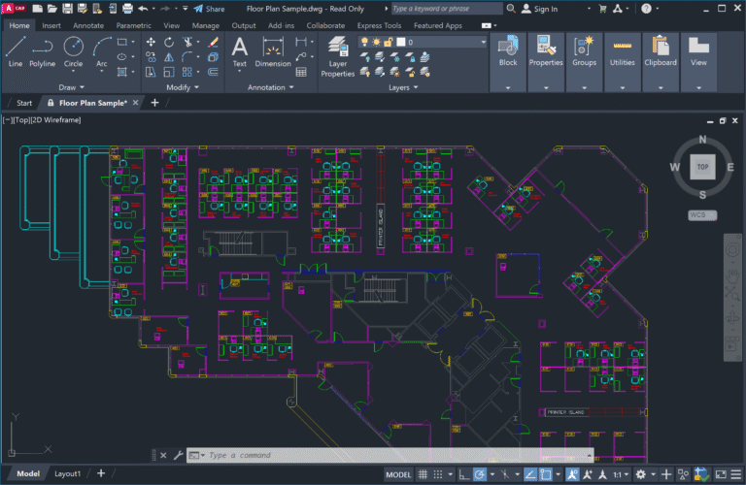Select the Mirror tool in Modify
Viewport: 746px width, 485px height.
169,57
